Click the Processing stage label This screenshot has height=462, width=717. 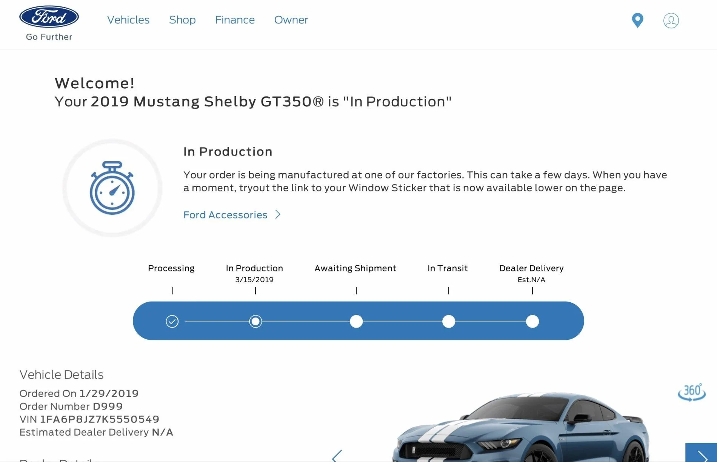pos(171,268)
